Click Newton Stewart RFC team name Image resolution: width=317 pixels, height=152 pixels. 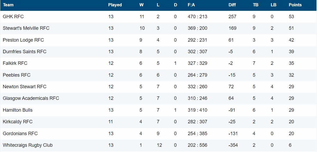(25, 87)
